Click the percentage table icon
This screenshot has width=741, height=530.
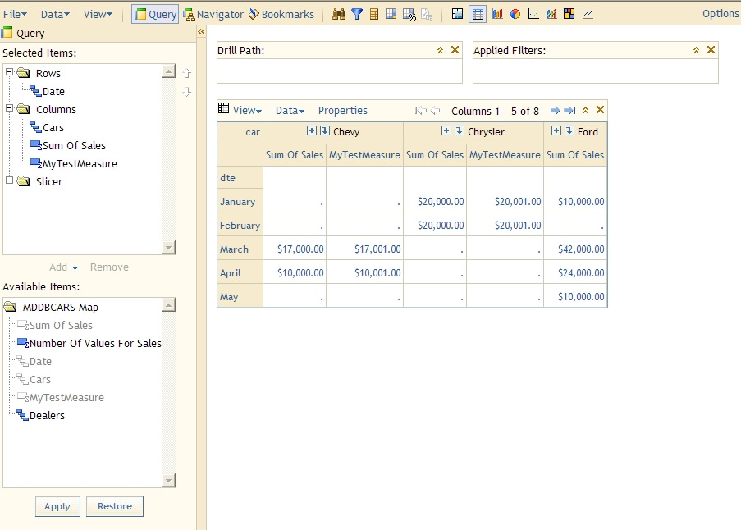point(408,13)
